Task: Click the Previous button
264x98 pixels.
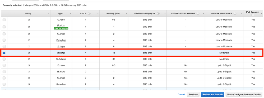Action: pos(193,95)
